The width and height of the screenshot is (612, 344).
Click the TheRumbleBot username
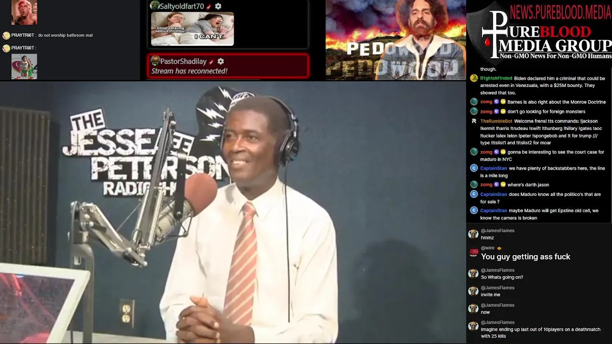click(496, 121)
